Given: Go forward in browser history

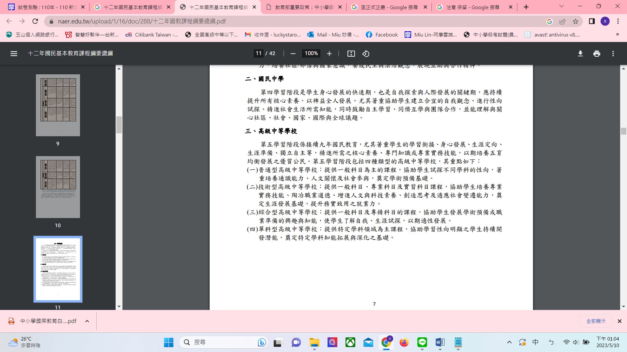Looking at the screenshot, I should click(x=22, y=21).
